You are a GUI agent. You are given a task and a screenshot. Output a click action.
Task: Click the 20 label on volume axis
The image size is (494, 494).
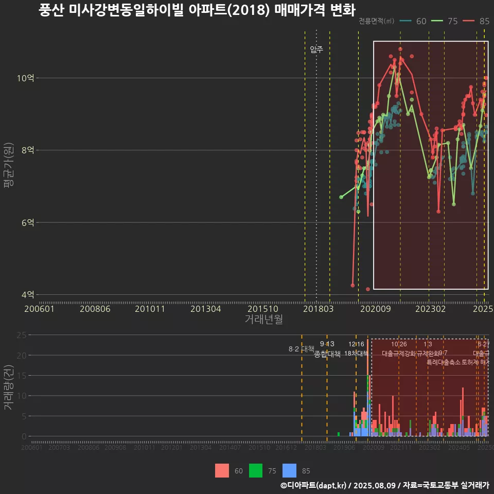pos(22,356)
